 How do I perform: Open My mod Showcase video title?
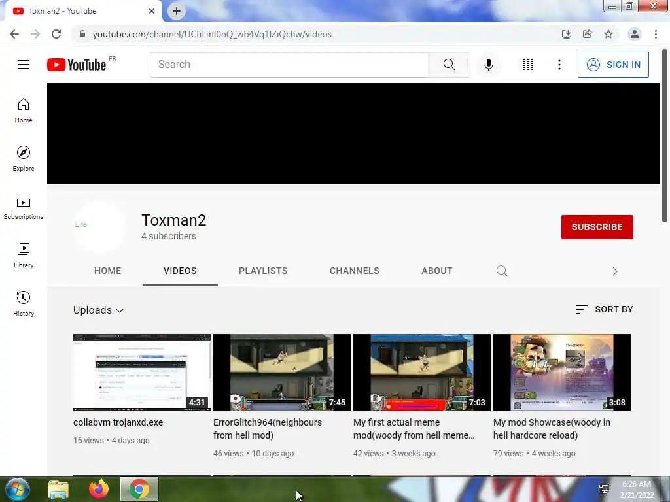(552, 429)
